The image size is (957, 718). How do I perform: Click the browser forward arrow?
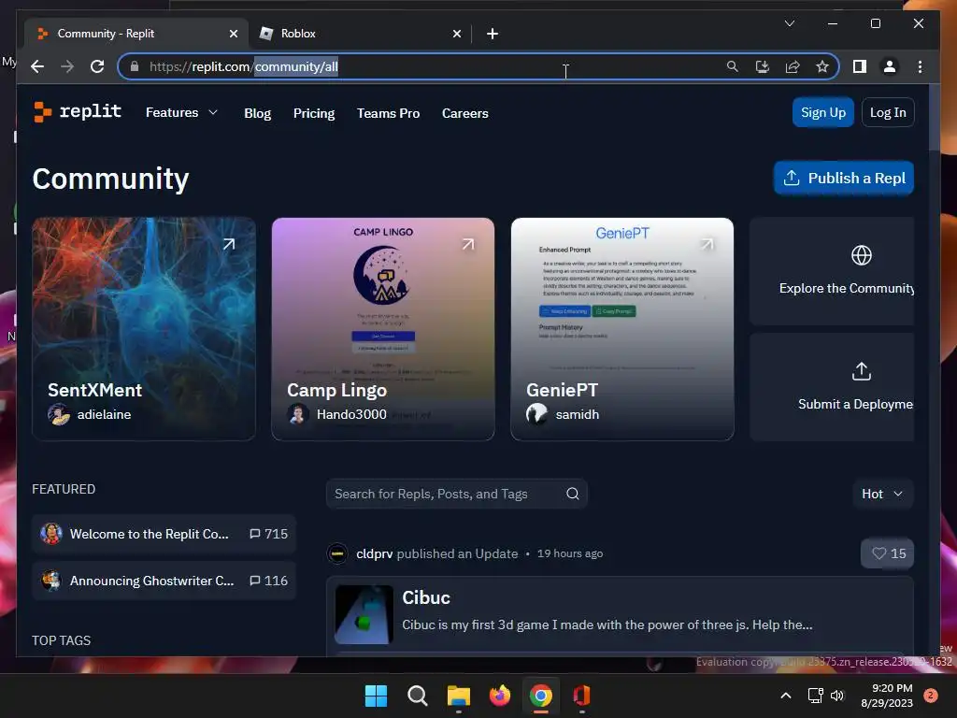click(67, 66)
